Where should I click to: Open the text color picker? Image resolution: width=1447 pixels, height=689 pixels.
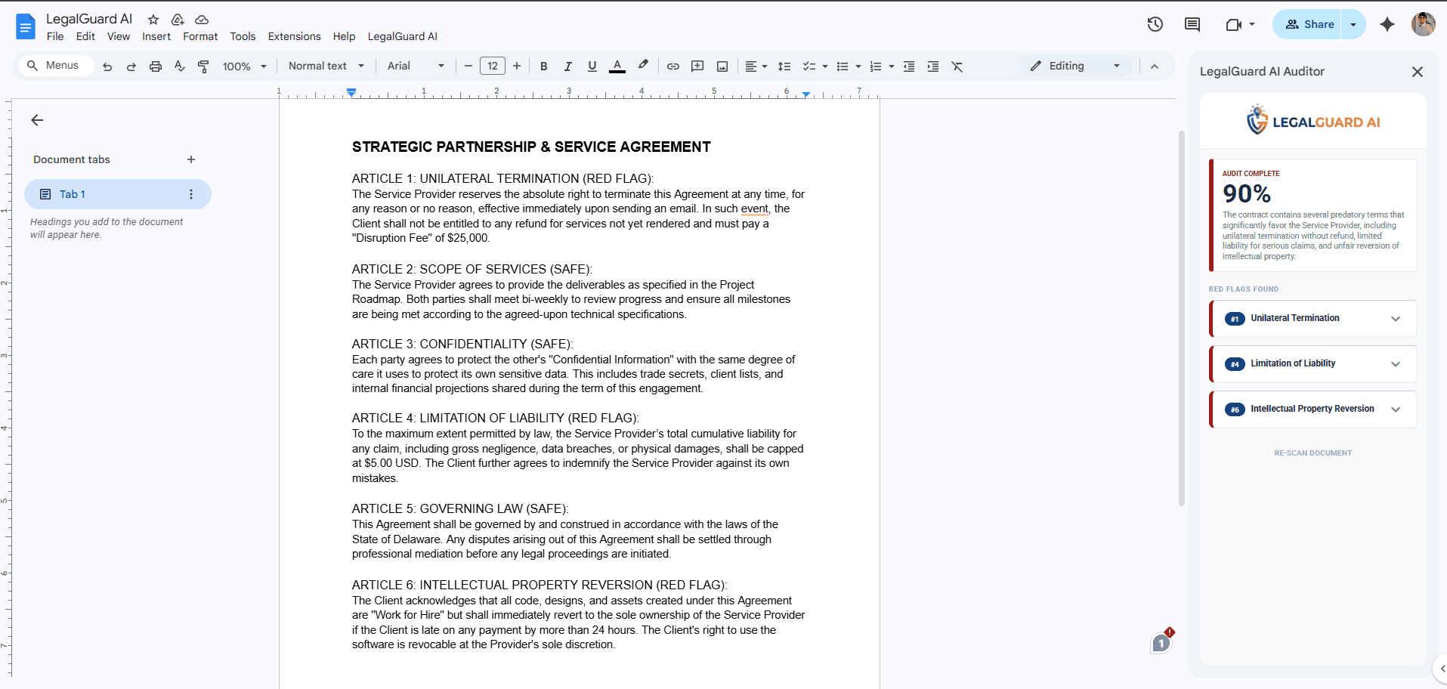(617, 66)
